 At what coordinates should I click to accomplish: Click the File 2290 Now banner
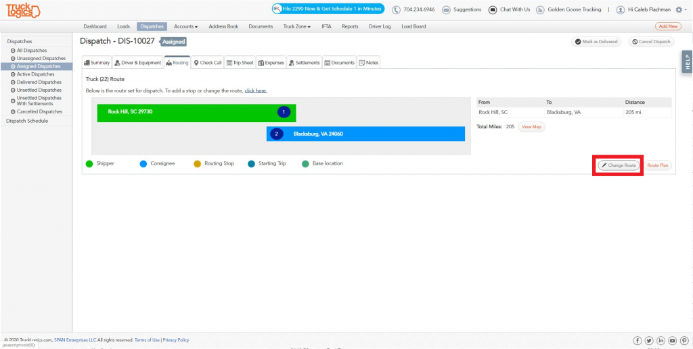coord(328,9)
